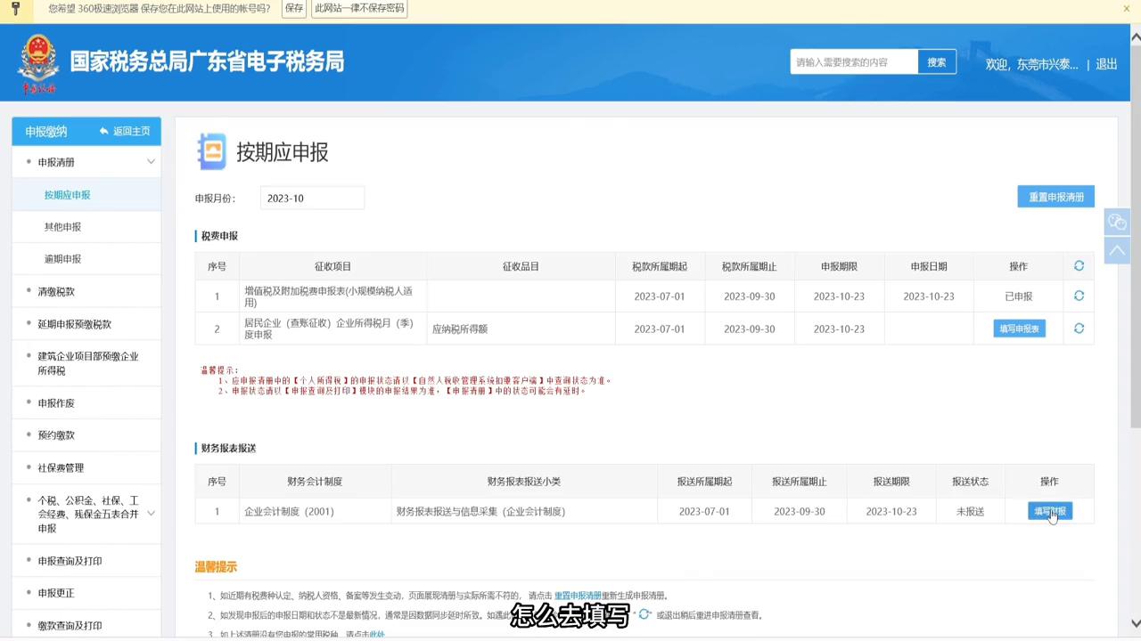Click the blue document icon beside 按期应申报 title
This screenshot has height=641, width=1141.
click(x=211, y=152)
